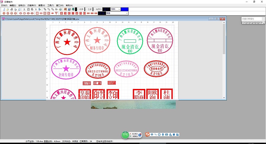Select the red 88331278988 oval seal
Image resolution: width=266 pixels, height=144 pixels.
pos(98,70)
